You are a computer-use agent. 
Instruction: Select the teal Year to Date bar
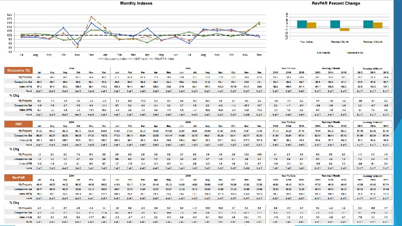(302, 24)
